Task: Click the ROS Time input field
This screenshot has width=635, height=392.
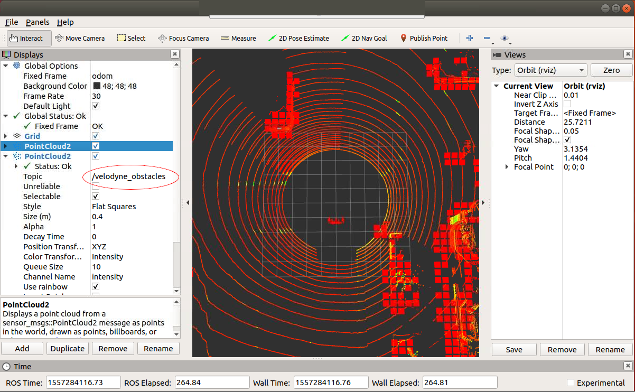Action: (x=83, y=382)
